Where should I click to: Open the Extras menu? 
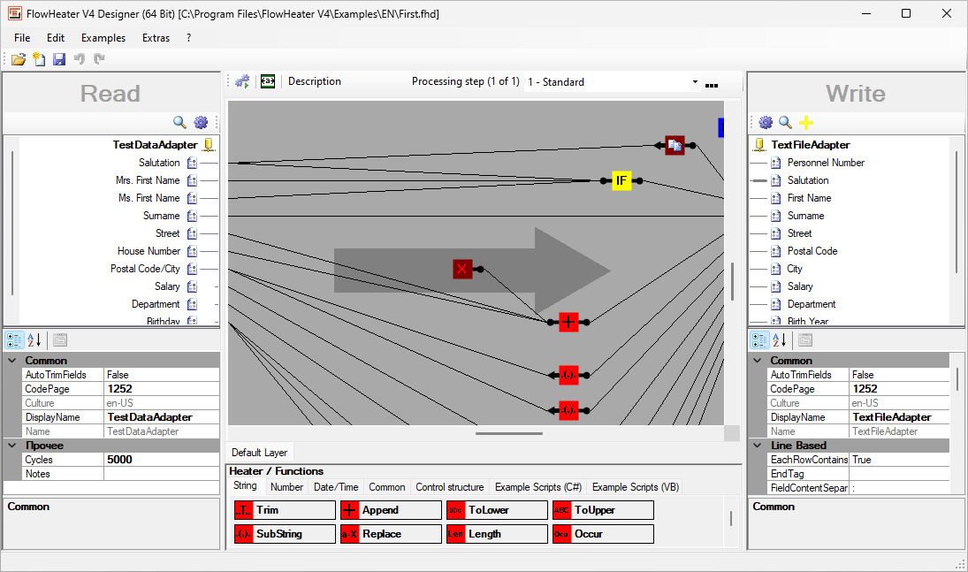tap(156, 38)
